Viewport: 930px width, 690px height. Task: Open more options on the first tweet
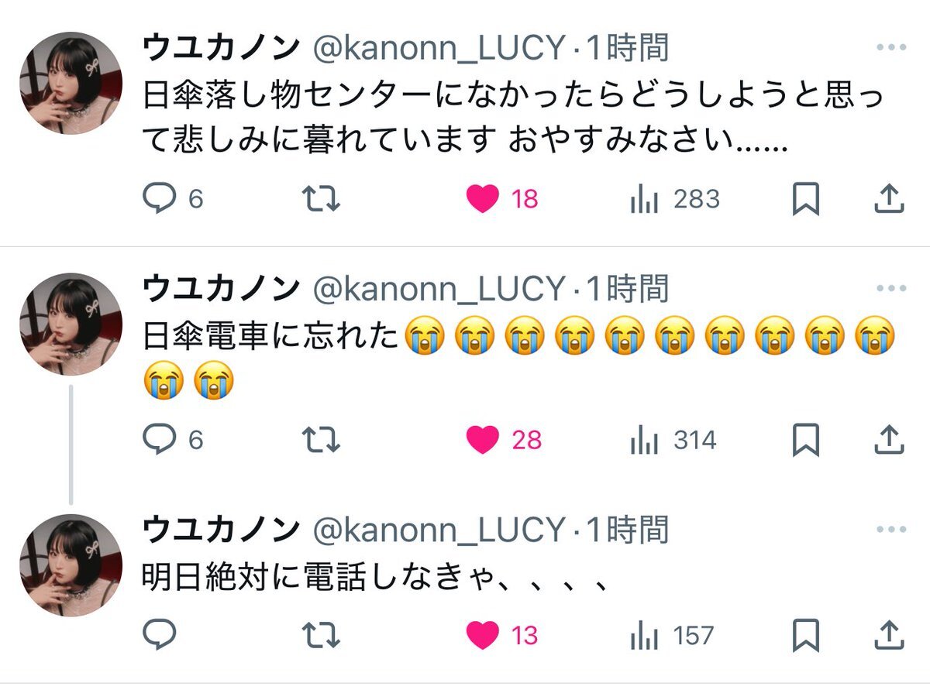click(x=891, y=47)
